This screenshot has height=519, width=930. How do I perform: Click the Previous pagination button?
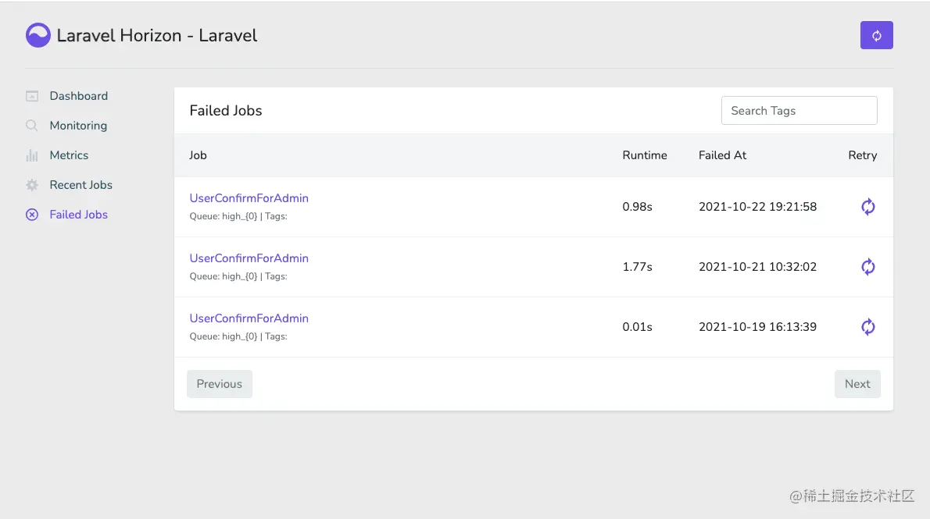[x=219, y=384]
